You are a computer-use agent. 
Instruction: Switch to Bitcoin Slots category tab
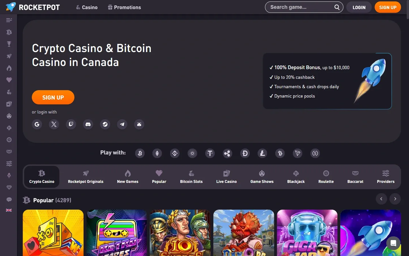(191, 177)
